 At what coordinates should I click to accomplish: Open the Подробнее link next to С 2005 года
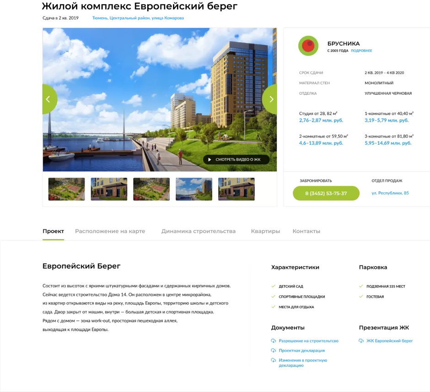click(361, 51)
